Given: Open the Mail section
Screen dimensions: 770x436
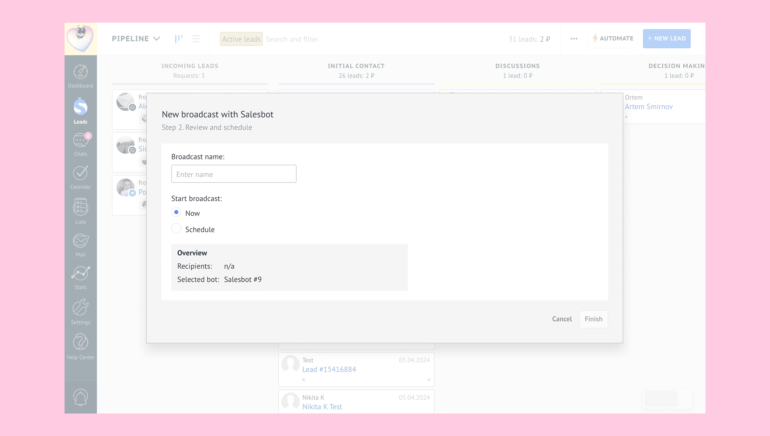Looking at the screenshot, I should tap(80, 245).
